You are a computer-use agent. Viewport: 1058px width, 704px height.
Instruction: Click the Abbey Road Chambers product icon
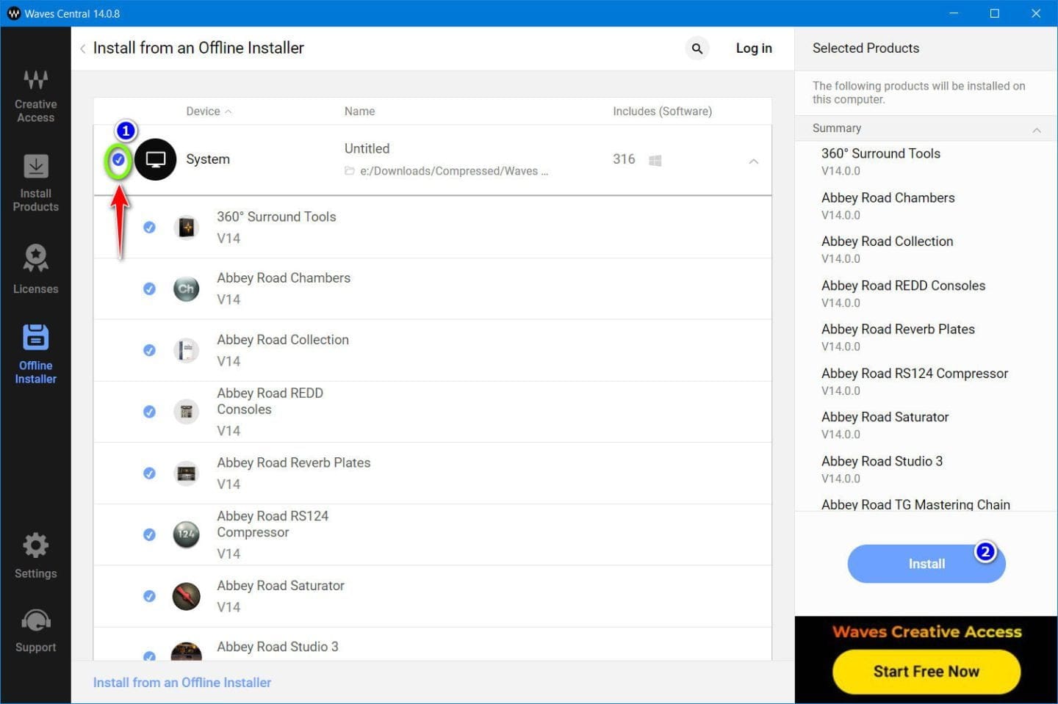pos(187,289)
